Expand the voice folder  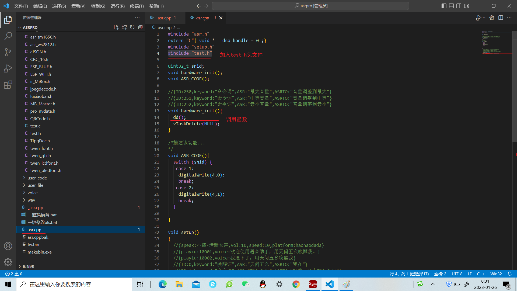pyautogui.click(x=32, y=193)
